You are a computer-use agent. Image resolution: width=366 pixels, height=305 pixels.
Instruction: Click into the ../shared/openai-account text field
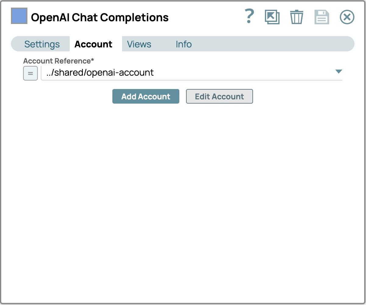coord(183,73)
